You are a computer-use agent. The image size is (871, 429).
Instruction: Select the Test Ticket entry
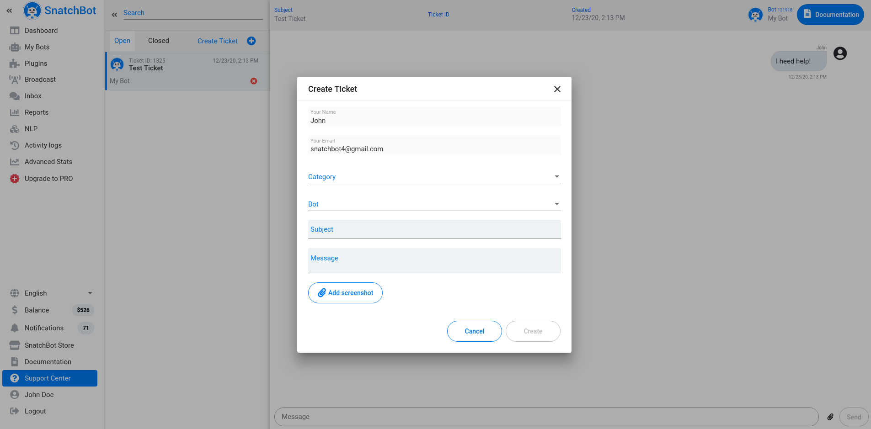[187, 71]
